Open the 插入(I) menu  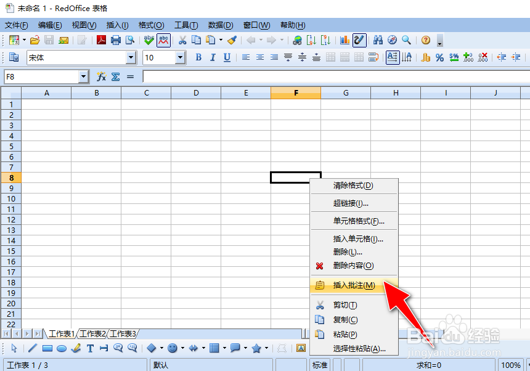116,25
